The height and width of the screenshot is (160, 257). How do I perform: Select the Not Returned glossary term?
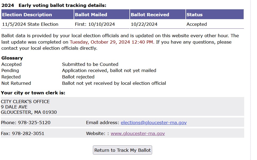16,83
